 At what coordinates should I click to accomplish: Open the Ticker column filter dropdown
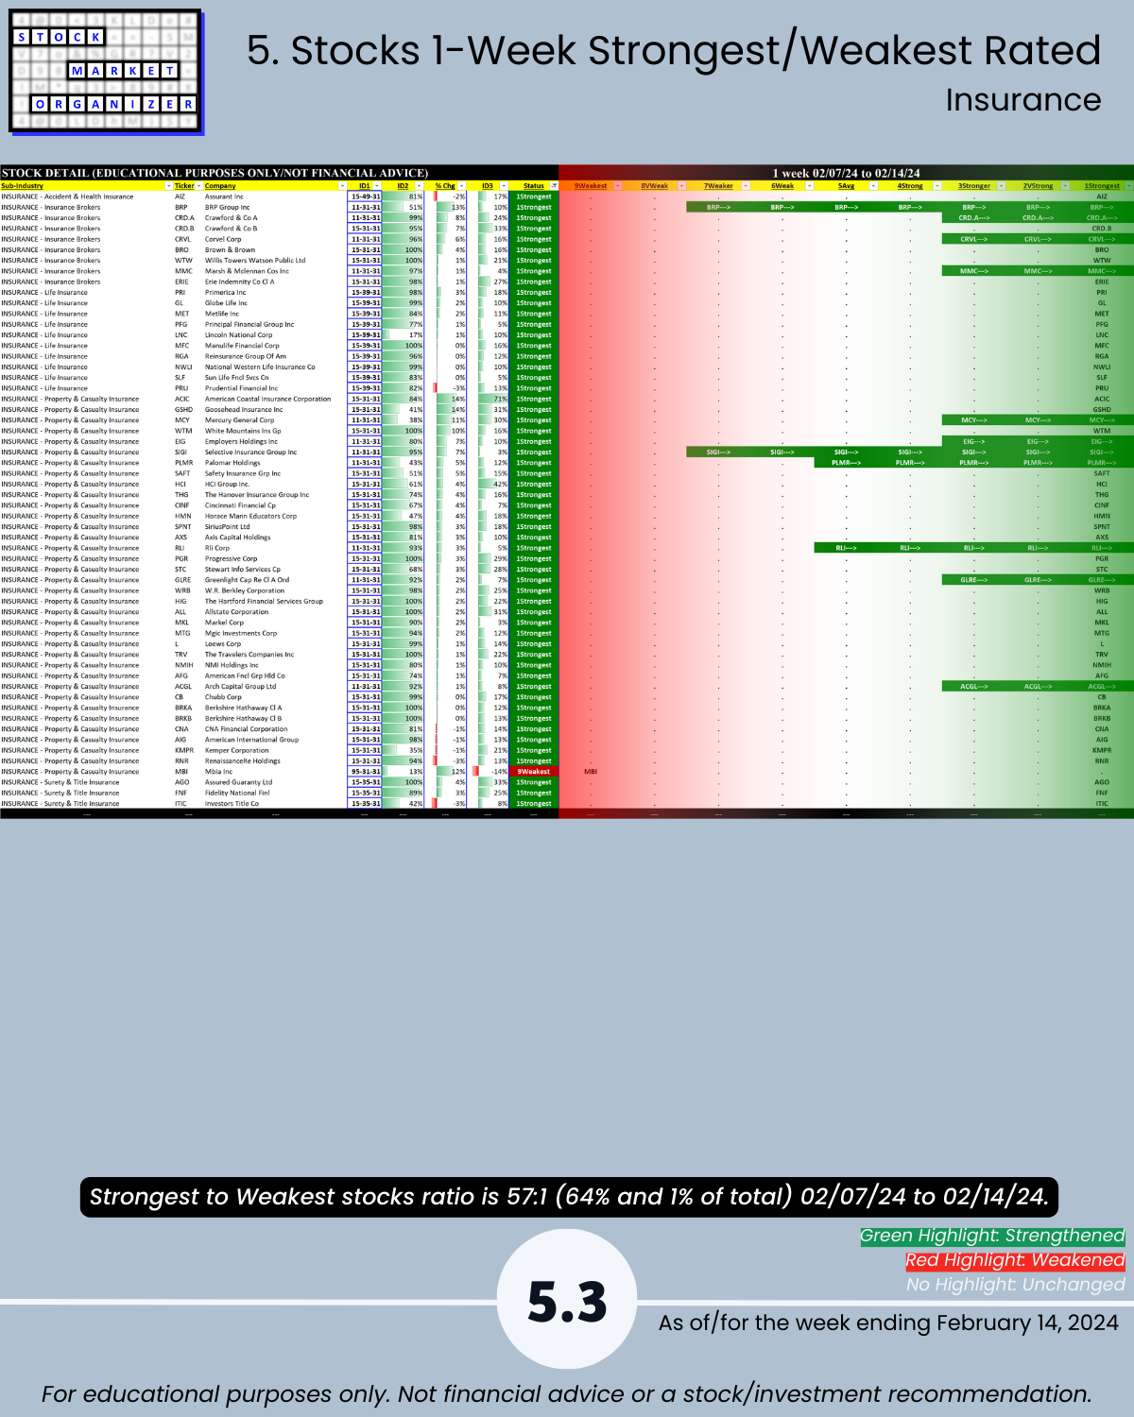pos(198,186)
